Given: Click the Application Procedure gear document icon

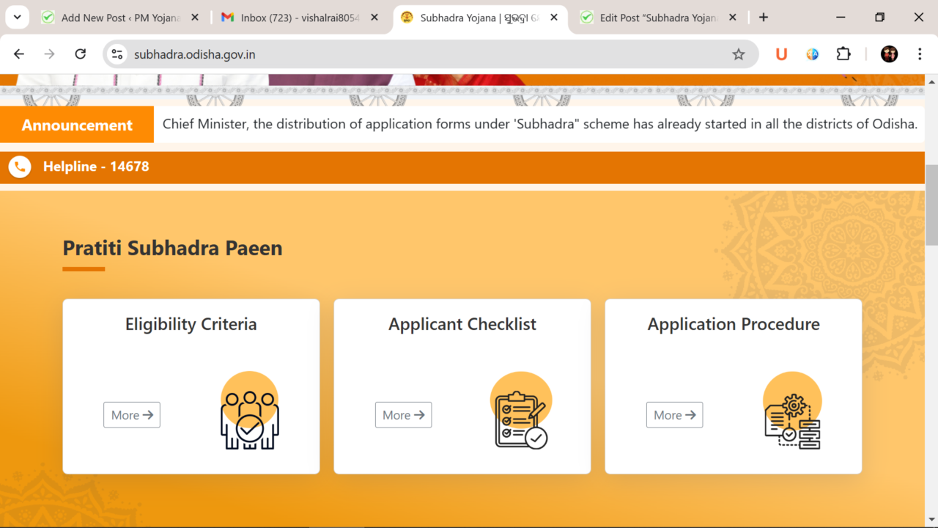Looking at the screenshot, I should tap(791, 412).
